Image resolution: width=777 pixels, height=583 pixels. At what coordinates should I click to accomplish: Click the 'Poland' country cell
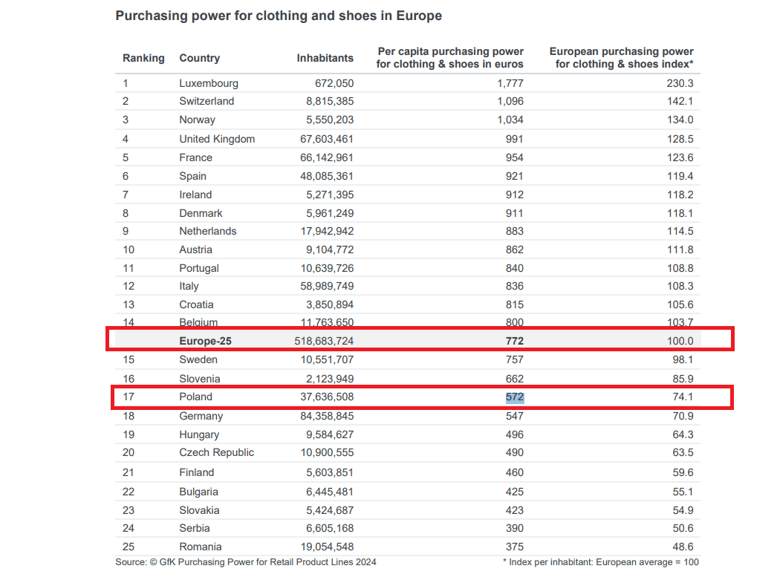coord(196,397)
